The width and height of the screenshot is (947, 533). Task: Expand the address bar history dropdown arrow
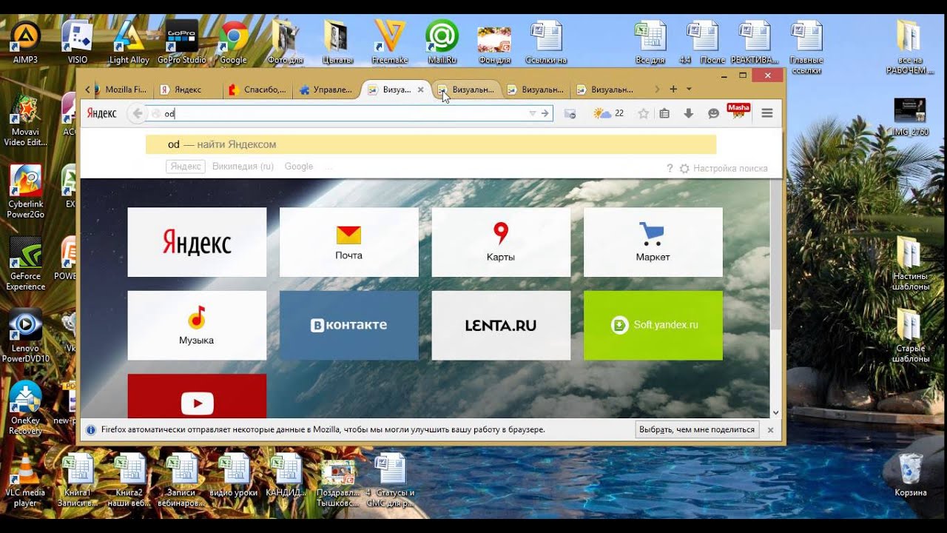532,113
